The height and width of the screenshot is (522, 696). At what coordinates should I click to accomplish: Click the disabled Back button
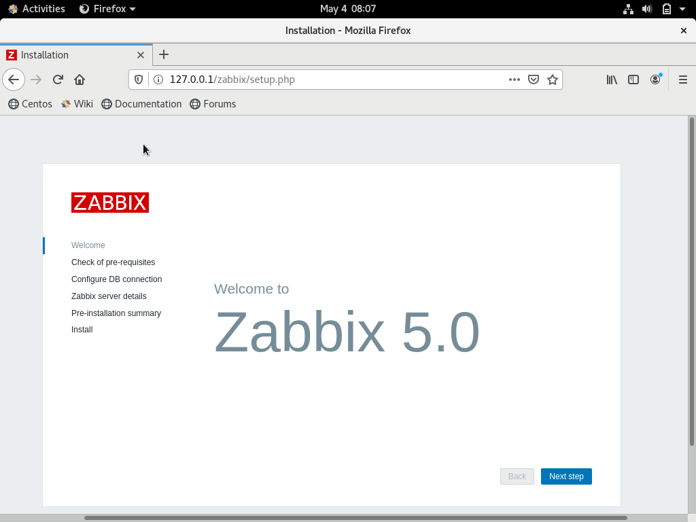pos(517,476)
